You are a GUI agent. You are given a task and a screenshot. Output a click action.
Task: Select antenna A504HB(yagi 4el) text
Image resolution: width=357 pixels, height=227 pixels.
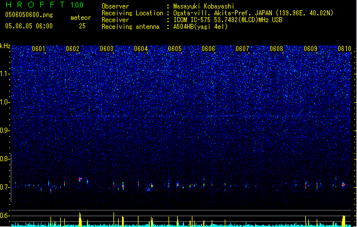click(x=200, y=27)
